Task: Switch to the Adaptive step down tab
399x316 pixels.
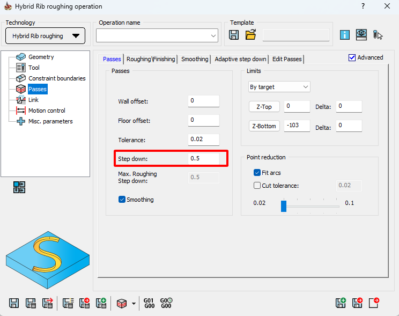Action: (x=240, y=59)
